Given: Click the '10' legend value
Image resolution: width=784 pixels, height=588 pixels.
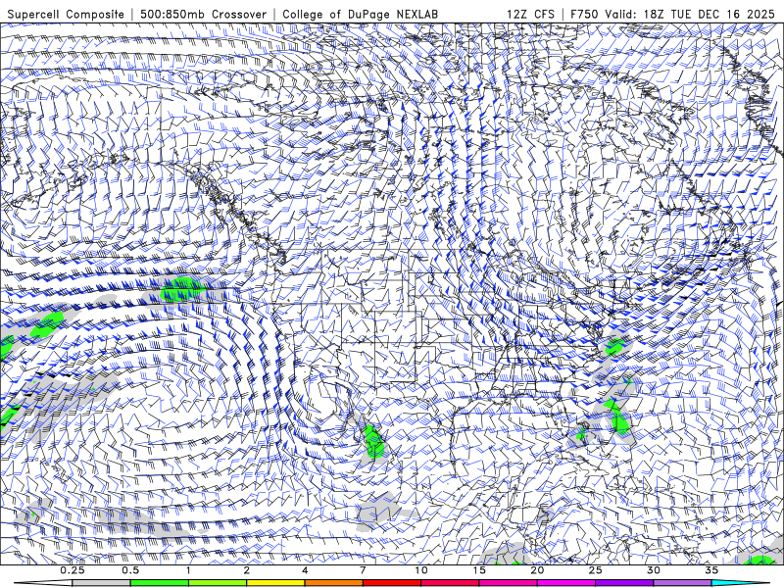Looking at the screenshot, I should (x=421, y=570).
